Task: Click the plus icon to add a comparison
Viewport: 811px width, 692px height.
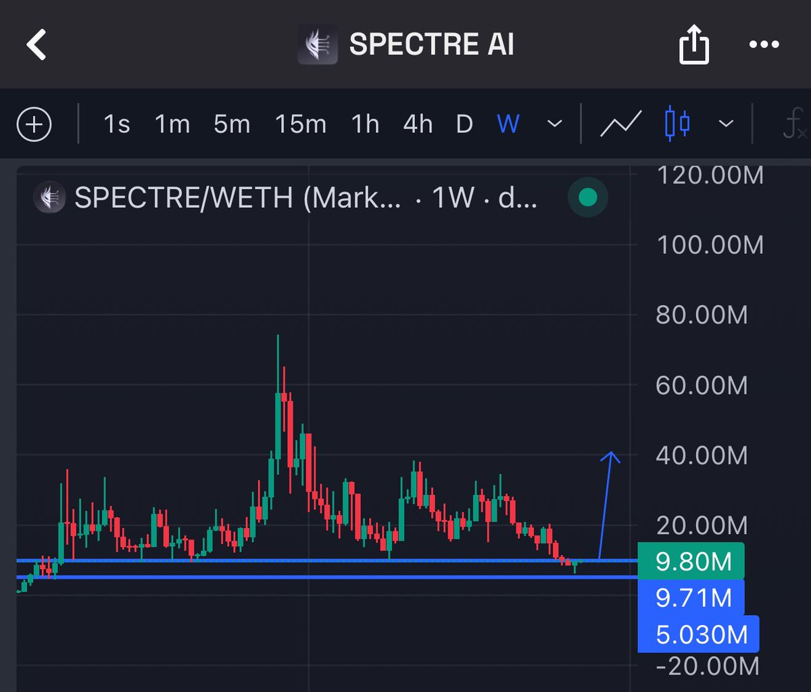Action: 34,124
